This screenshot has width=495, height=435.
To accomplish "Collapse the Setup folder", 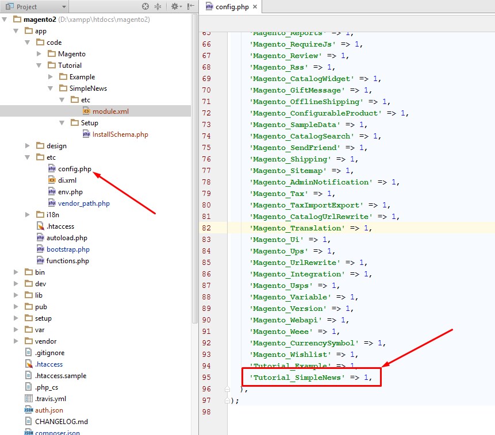I will click(x=62, y=123).
